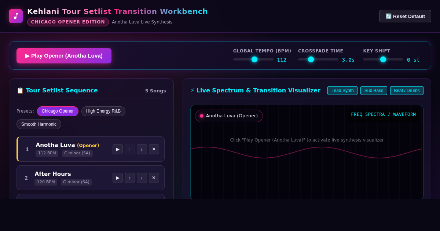Move Anotha Luva down in setlist
This screenshot has width=440, height=231.
pyautogui.click(x=142, y=149)
